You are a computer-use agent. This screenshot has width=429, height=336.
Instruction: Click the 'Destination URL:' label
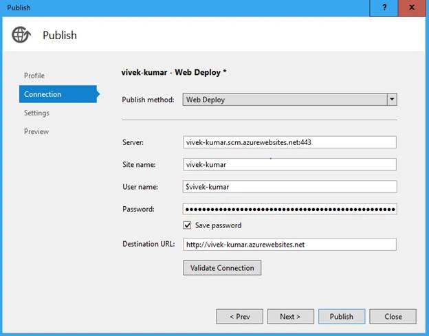tap(148, 244)
